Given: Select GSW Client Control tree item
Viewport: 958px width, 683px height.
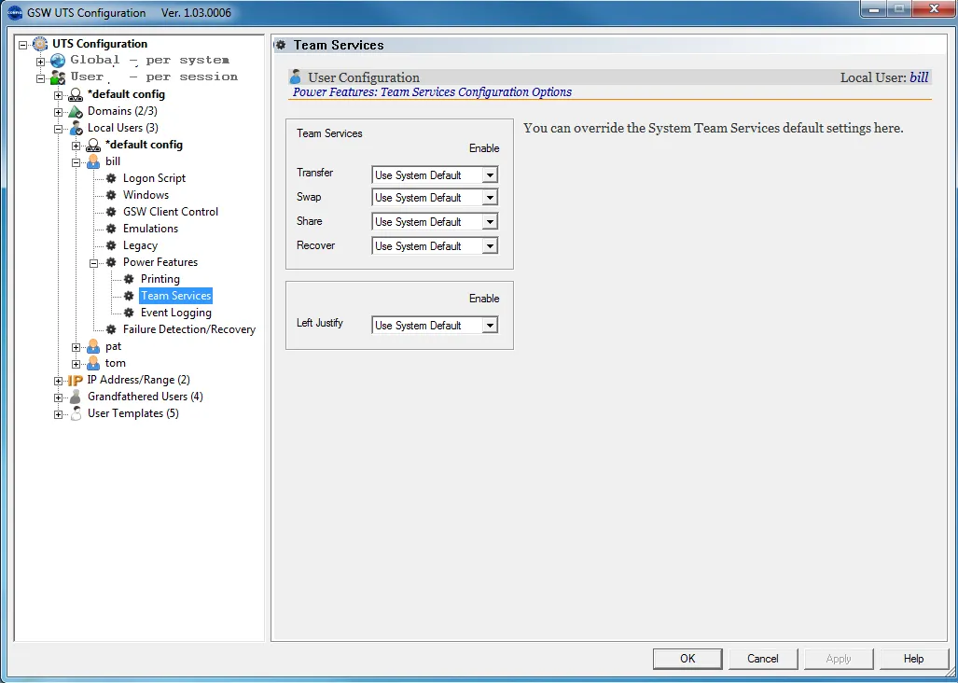Looking at the screenshot, I should pyautogui.click(x=171, y=212).
